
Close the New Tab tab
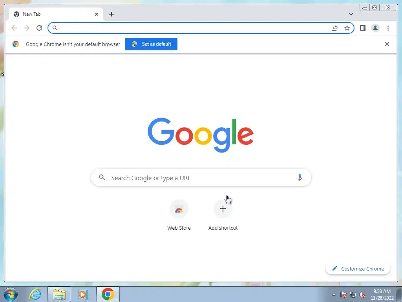coord(97,14)
